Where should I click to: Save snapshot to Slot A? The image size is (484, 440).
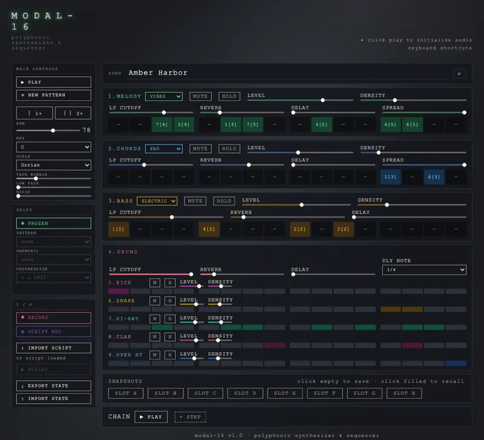point(126,393)
